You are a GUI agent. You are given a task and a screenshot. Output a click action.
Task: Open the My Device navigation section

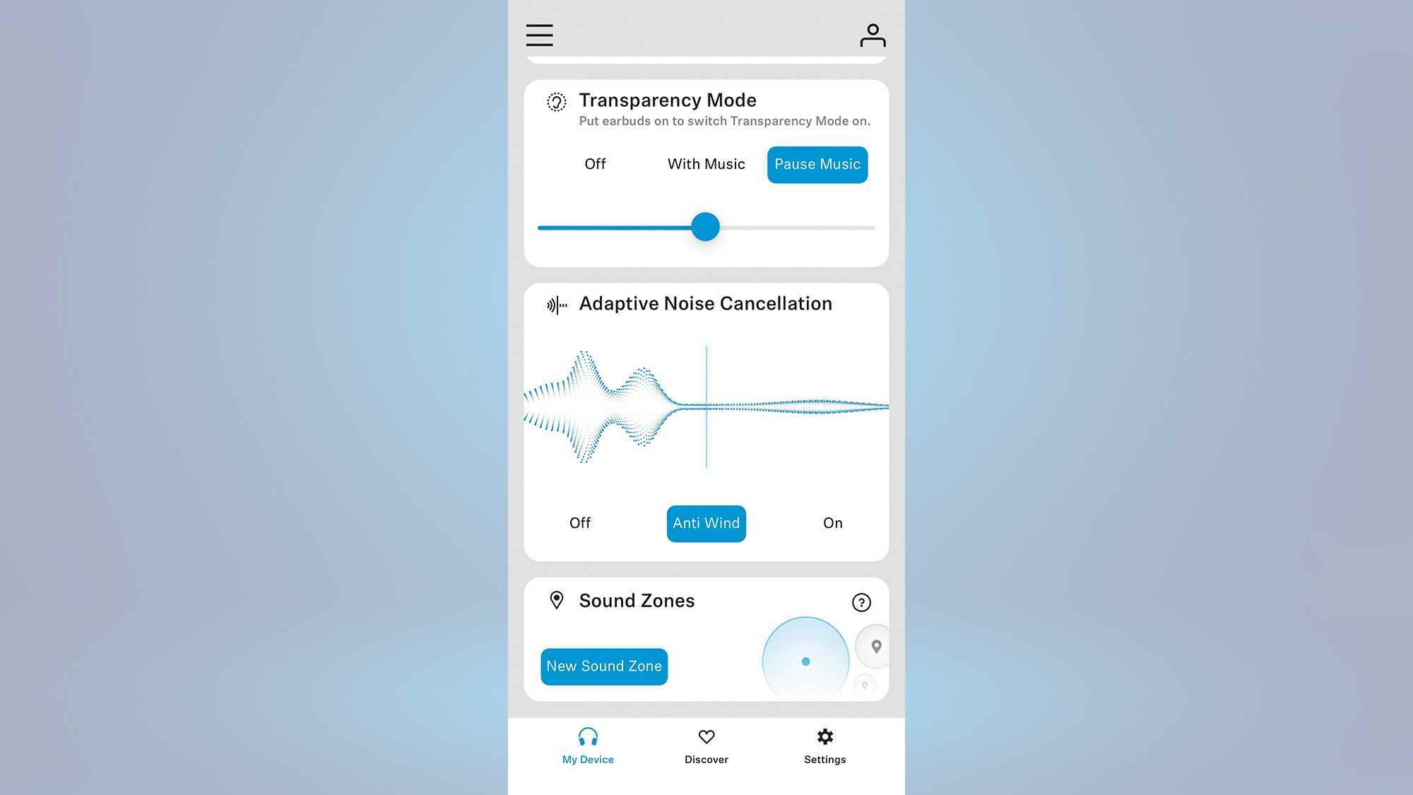tap(587, 746)
